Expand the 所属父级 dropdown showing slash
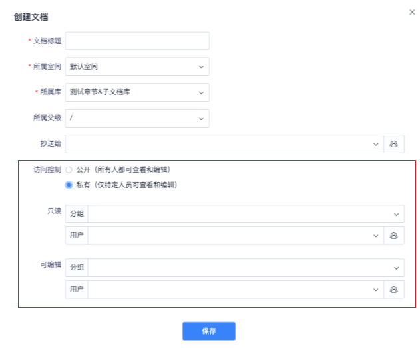This screenshot has width=420, height=348. click(x=137, y=118)
